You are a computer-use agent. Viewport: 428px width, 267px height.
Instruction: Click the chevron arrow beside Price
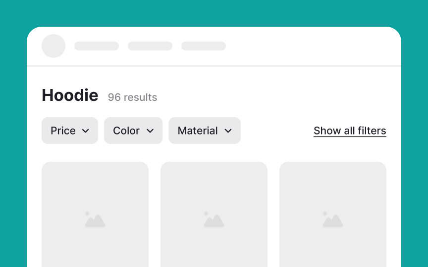85,131
